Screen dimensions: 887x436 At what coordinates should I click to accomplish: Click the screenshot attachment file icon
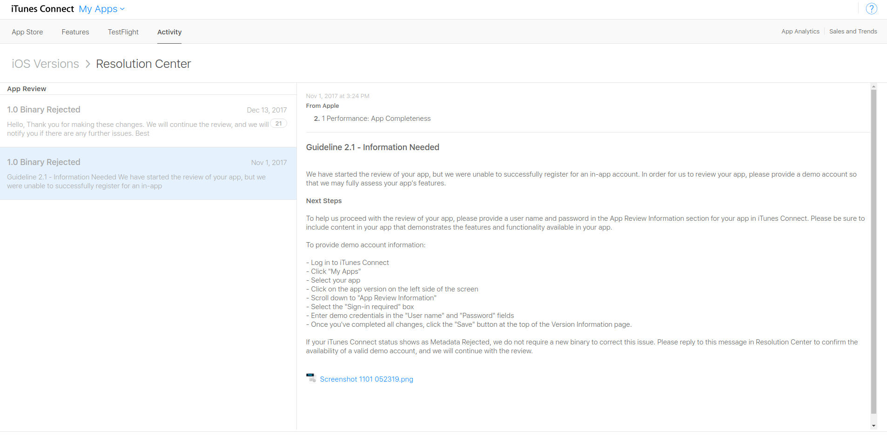pos(311,378)
